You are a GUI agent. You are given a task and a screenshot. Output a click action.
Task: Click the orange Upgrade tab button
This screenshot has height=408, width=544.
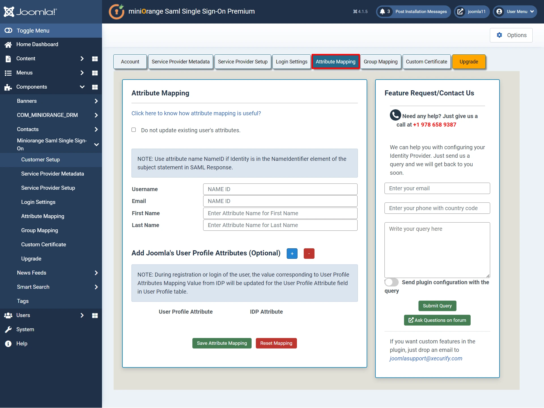[x=469, y=61]
